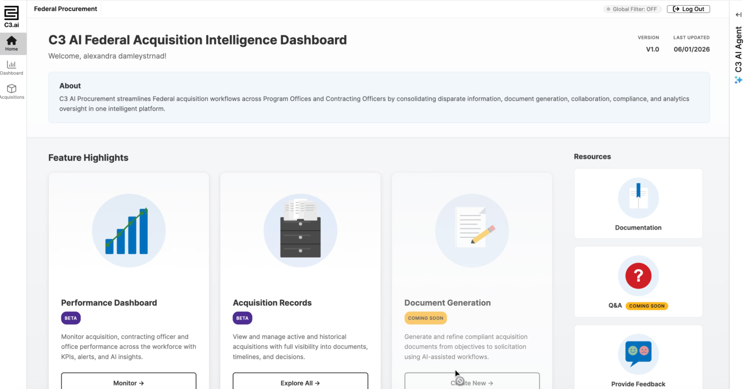Click the Feature Highlights heading
The width and height of the screenshot is (745, 389).
[x=88, y=158]
